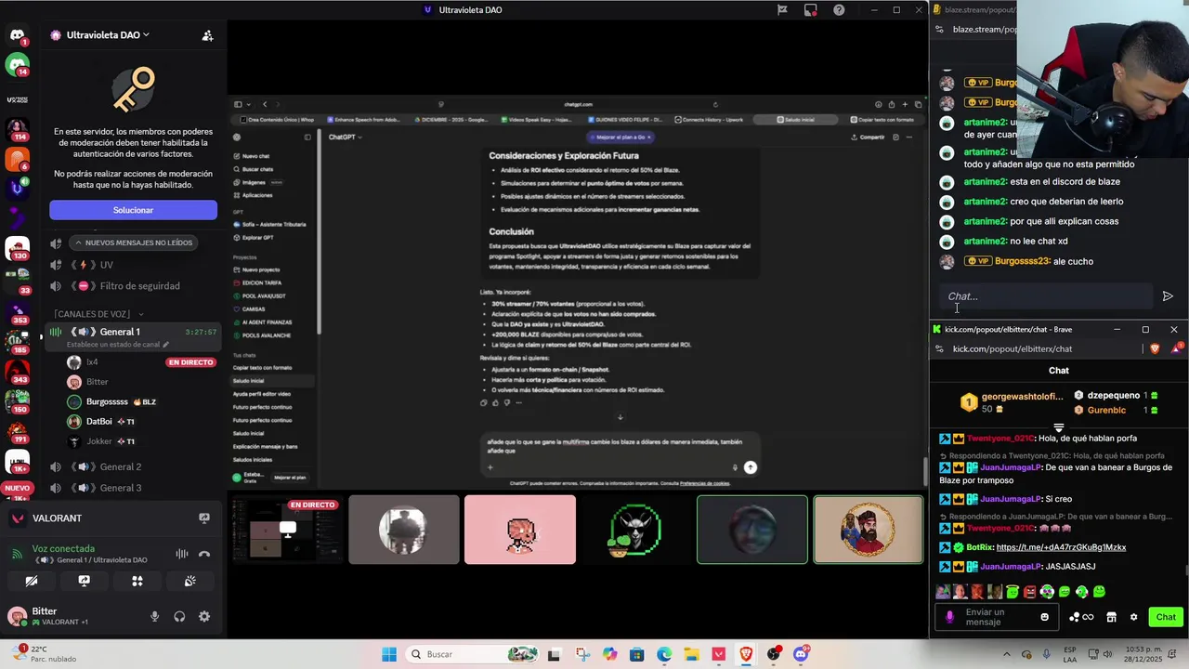The image size is (1189, 669).
Task: Collapse Canales de voz category
Action: point(98,314)
